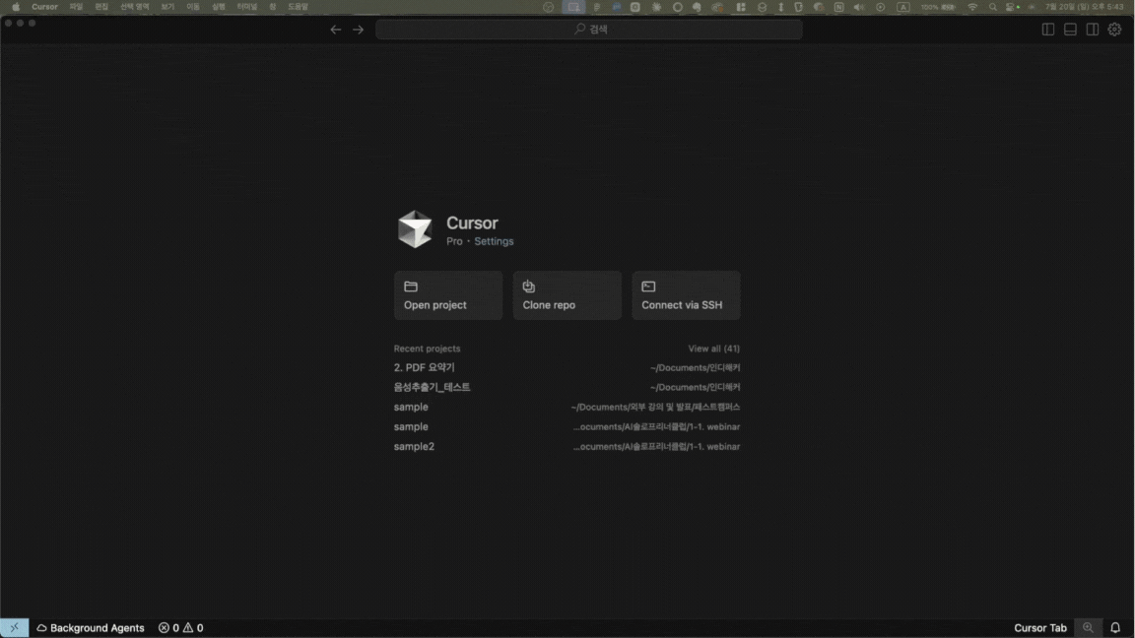
Task: Click the menu bar date and time
Action: tap(1085, 7)
